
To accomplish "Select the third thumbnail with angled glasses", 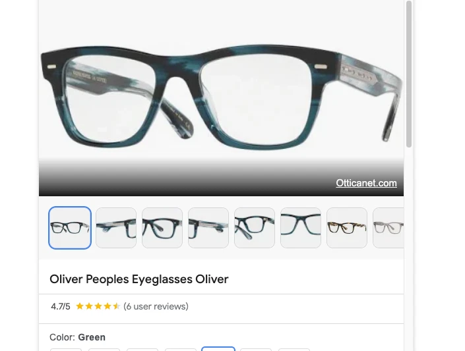I will [x=162, y=228].
